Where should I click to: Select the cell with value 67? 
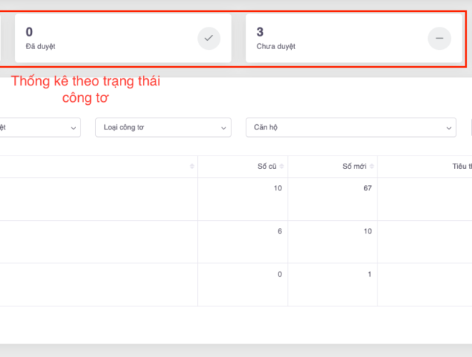366,188
